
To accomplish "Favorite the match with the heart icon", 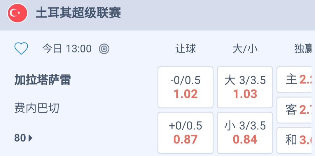I will tap(21, 49).
